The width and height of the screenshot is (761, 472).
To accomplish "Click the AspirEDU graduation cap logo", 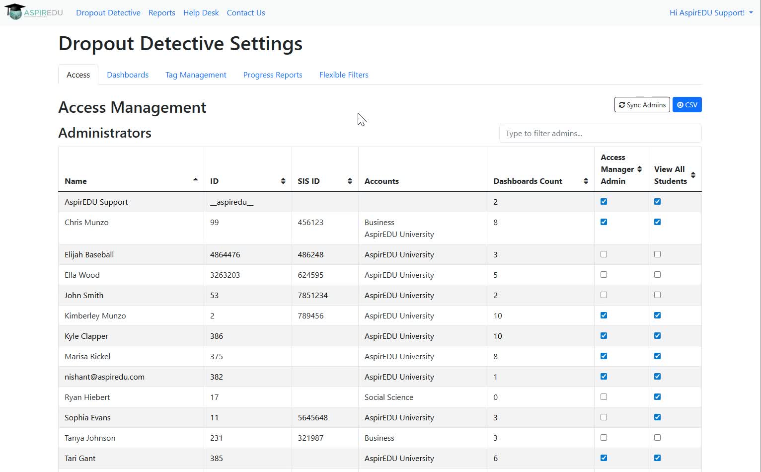I will point(33,12).
